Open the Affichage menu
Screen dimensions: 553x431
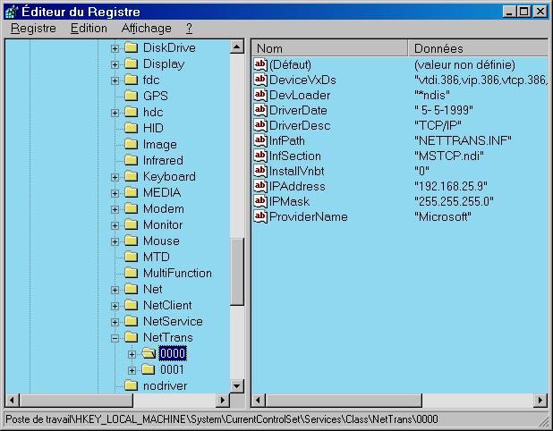tap(147, 29)
